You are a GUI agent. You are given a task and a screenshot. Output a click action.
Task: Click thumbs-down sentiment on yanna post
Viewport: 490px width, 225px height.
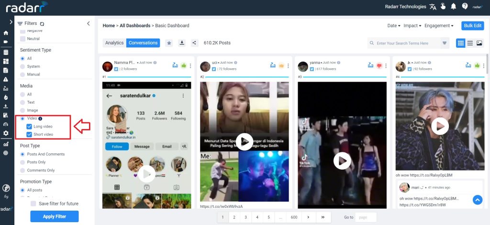tap(379, 65)
